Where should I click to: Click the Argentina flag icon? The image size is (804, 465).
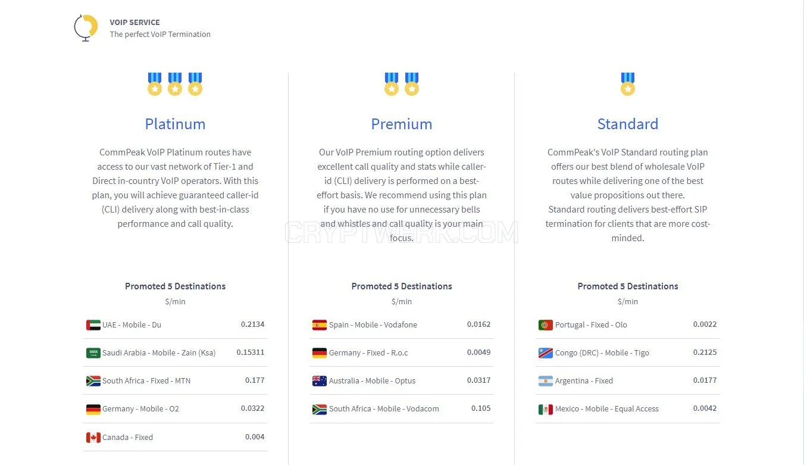[x=546, y=381]
